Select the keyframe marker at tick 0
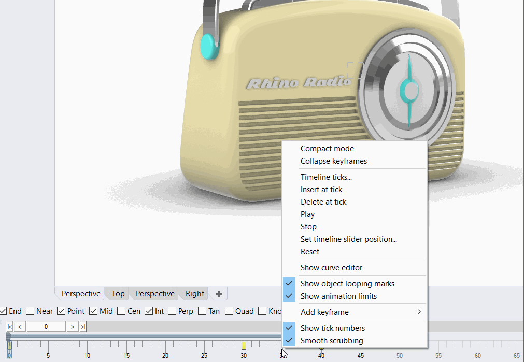 9,345
